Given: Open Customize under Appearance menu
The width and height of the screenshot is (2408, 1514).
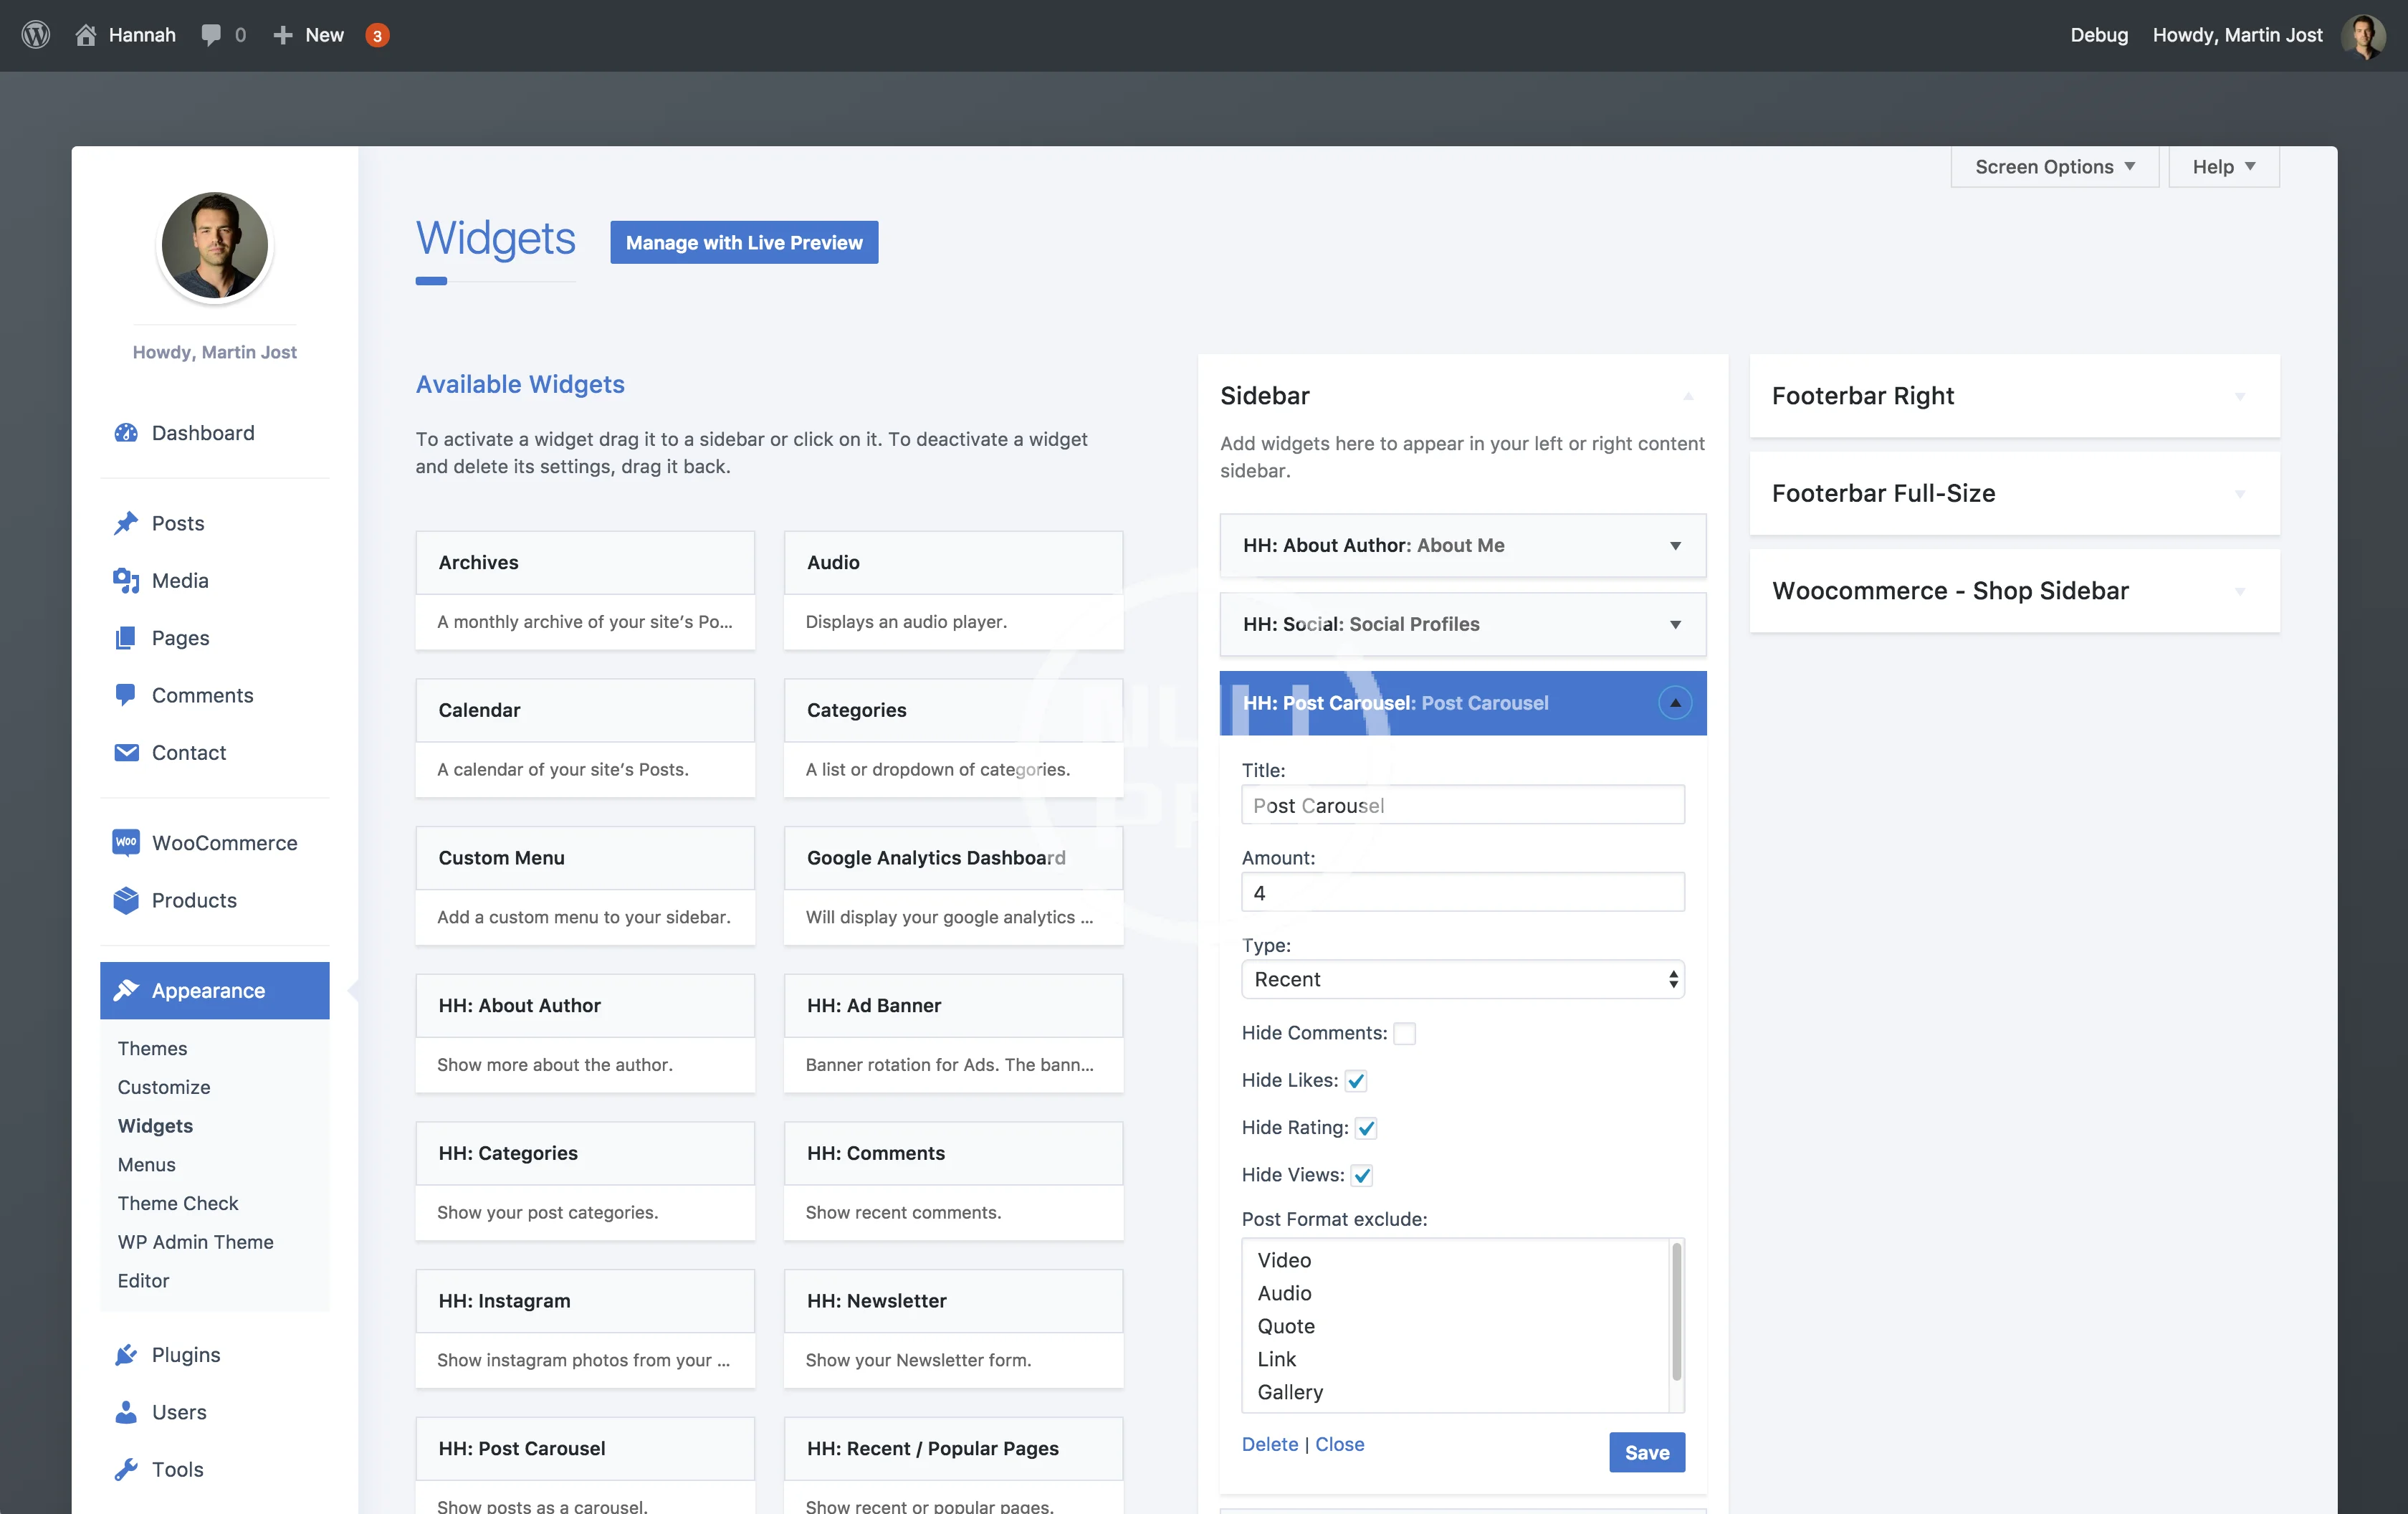Looking at the screenshot, I should point(164,1087).
